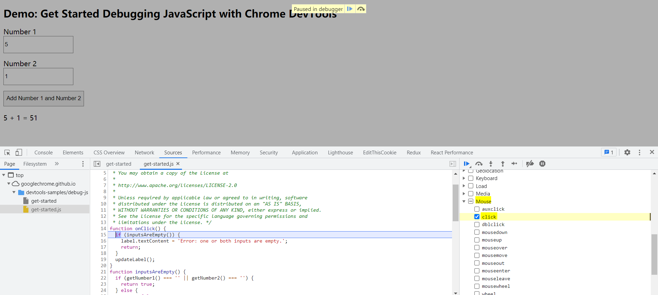Open navigator pane more options menu
Viewport: 658px width, 295px height.
click(x=83, y=164)
